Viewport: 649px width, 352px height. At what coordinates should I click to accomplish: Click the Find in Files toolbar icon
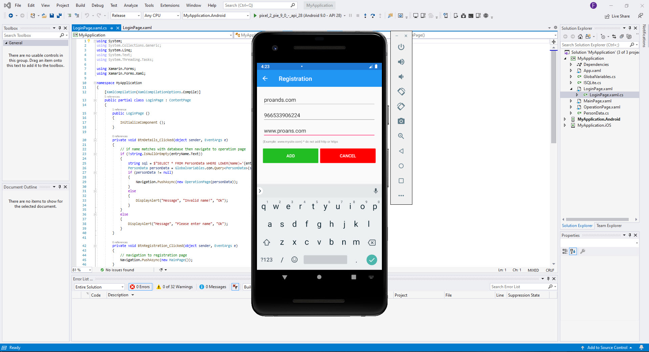(x=390, y=16)
